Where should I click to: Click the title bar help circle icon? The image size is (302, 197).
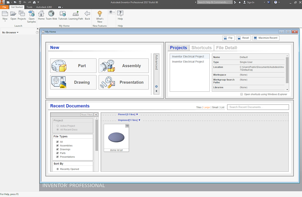click(276, 2)
